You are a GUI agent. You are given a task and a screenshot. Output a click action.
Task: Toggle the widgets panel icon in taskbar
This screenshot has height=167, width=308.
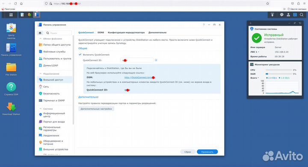click(x=295, y=15)
